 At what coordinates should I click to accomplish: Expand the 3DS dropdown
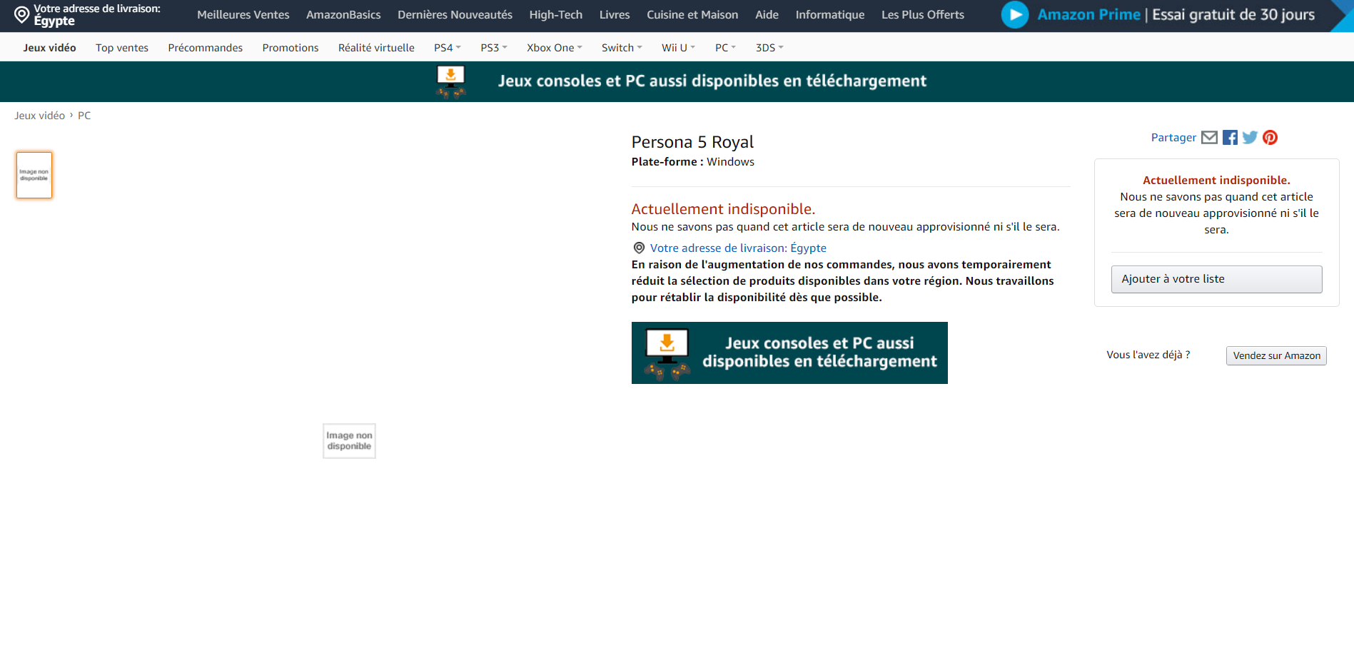point(769,48)
